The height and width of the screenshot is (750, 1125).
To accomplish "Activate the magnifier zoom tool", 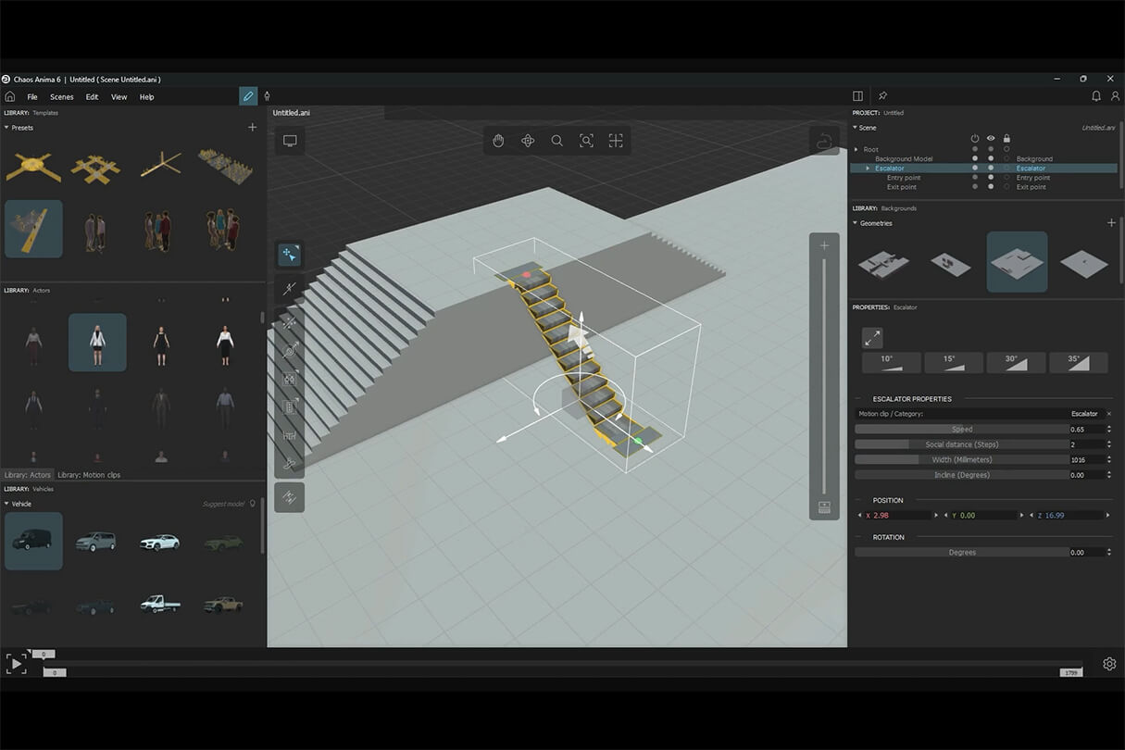I will [556, 141].
